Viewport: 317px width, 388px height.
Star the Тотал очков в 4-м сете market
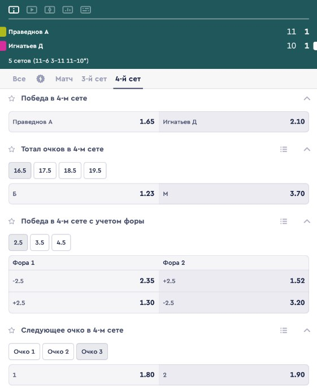click(x=12, y=149)
